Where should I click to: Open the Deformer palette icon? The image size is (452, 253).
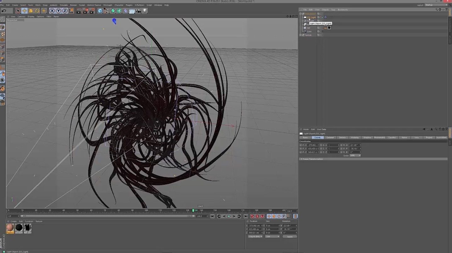(x=126, y=11)
